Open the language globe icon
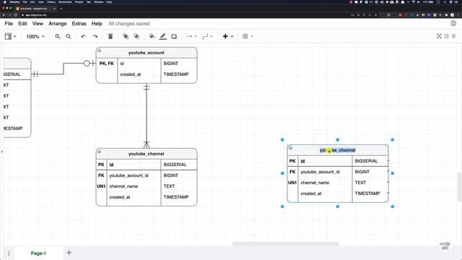The width and height of the screenshot is (462, 260). point(453,24)
